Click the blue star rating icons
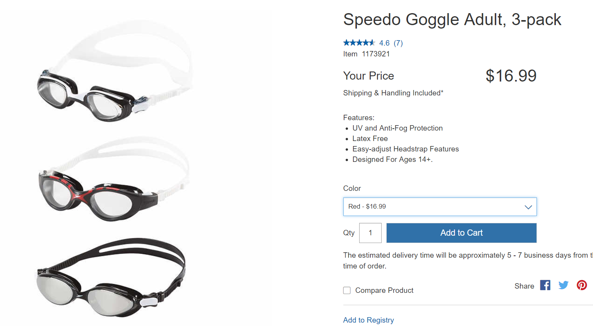Viewport: 593px width, 328px height. 359,43
